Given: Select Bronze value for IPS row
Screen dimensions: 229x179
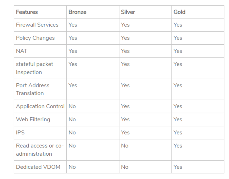Looking at the screenshot, I should tap(72, 133).
